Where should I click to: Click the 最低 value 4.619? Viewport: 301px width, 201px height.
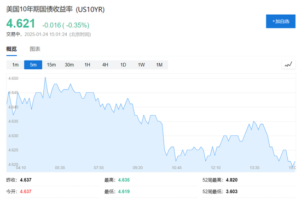click(124, 191)
